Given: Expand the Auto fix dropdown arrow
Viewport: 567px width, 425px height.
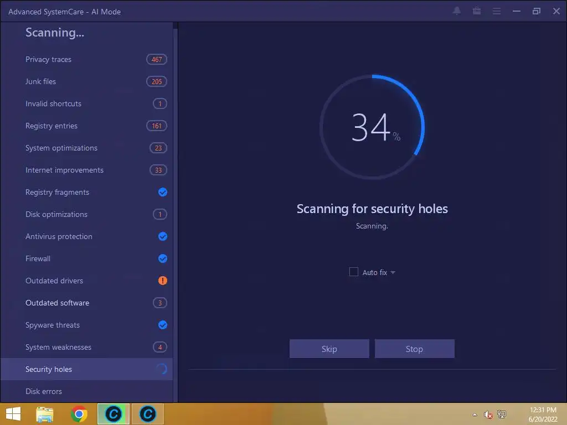Looking at the screenshot, I should [393, 272].
